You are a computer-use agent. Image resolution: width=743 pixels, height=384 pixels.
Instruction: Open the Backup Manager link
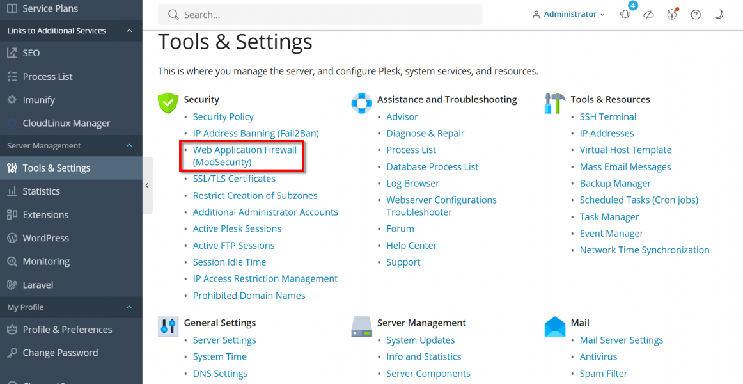(x=615, y=184)
